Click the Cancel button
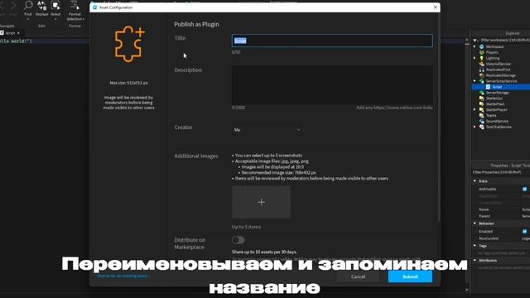 click(358, 276)
